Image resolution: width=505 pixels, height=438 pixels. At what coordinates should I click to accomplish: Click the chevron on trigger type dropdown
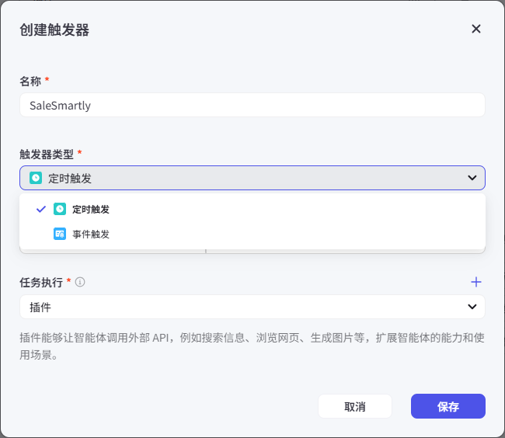(472, 178)
